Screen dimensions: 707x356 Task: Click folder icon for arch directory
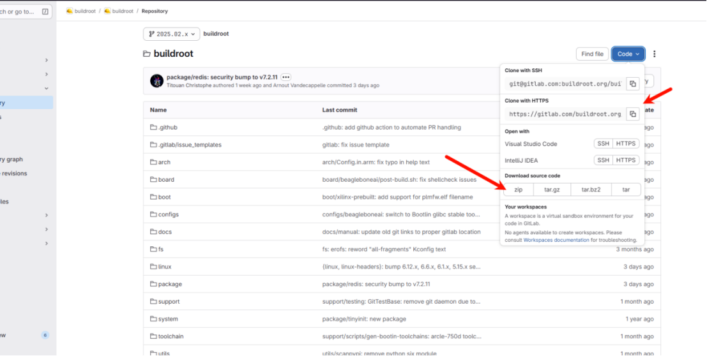click(153, 162)
